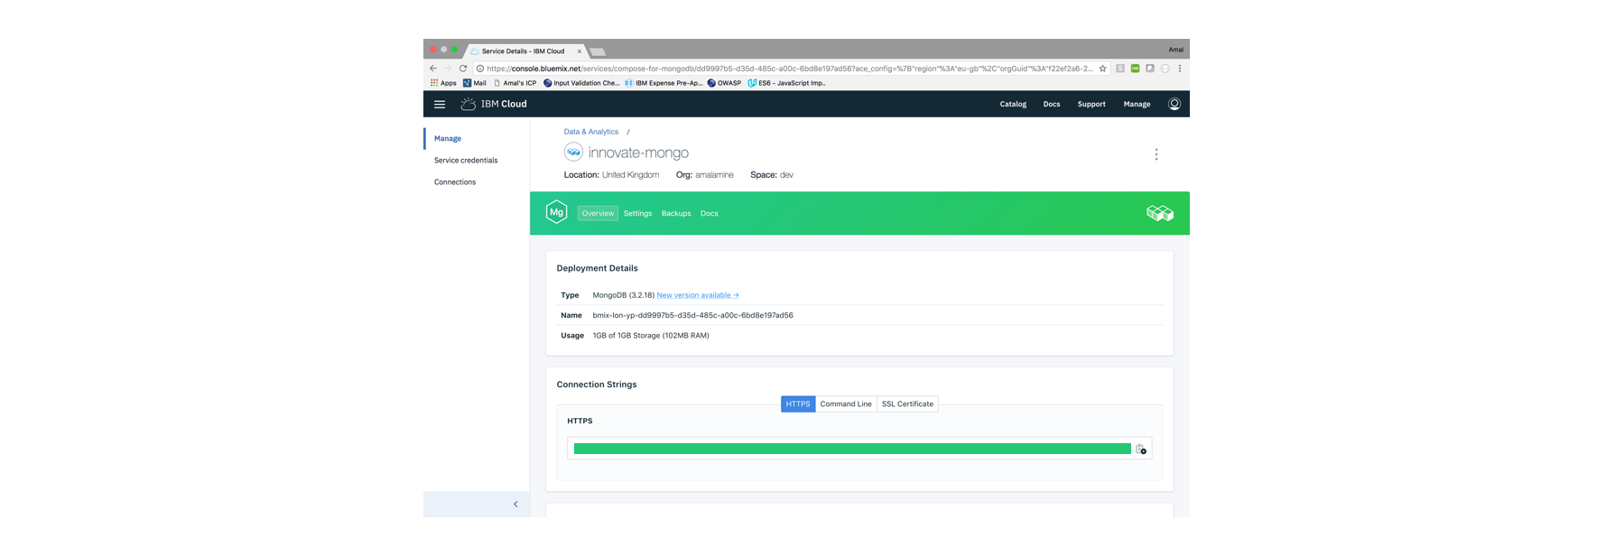Bookmark this page with the star

[x=1102, y=68]
